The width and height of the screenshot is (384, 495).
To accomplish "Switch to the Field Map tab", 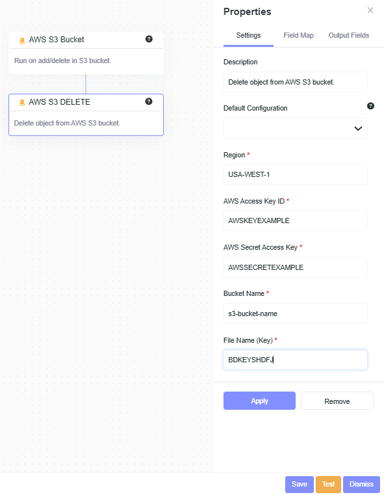I will [x=298, y=35].
